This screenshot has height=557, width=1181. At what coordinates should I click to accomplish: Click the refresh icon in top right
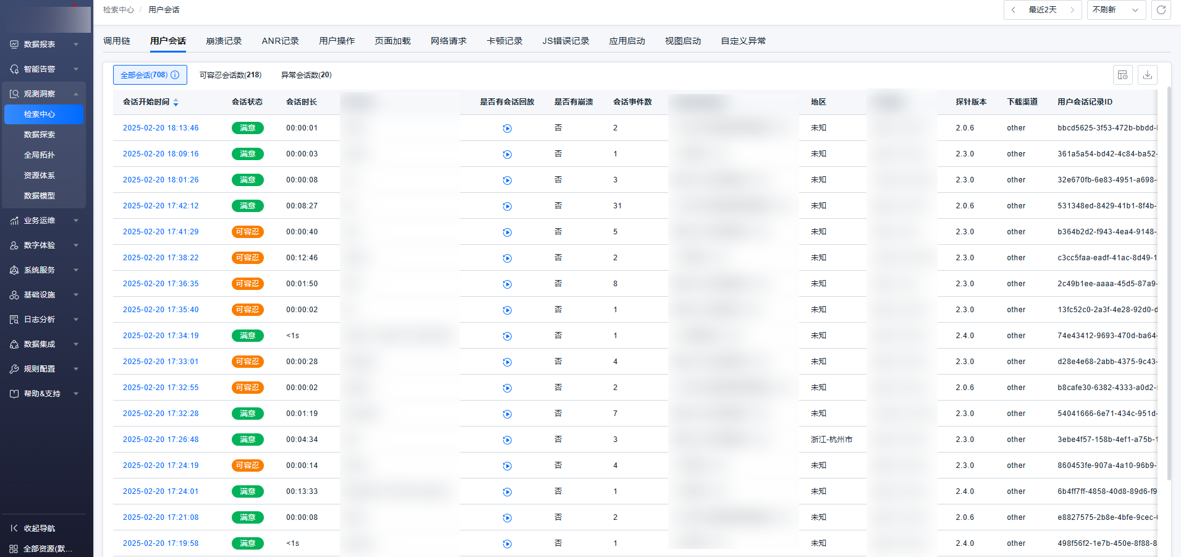pyautogui.click(x=1161, y=10)
